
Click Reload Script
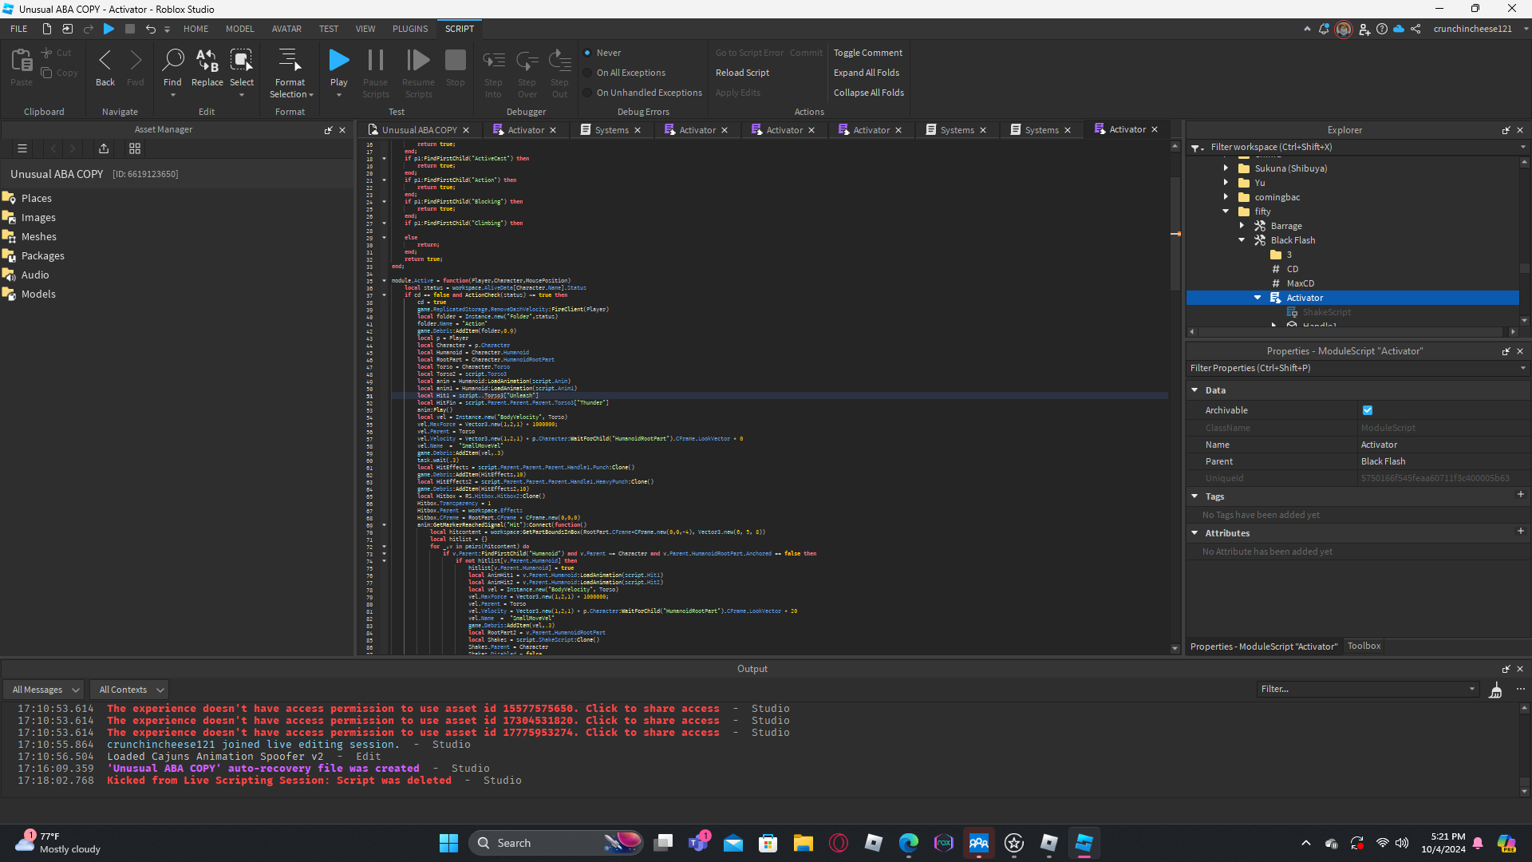pyautogui.click(x=743, y=73)
